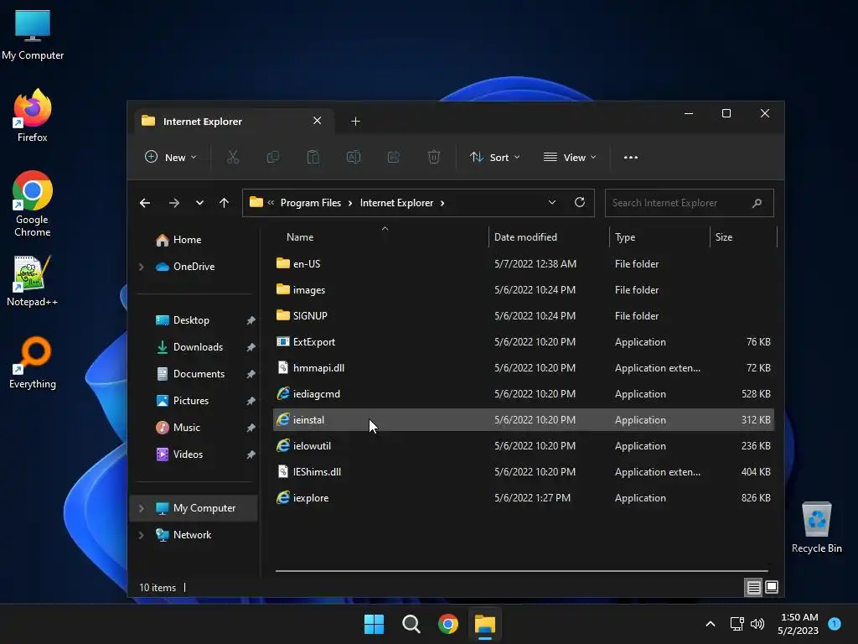
Task: Refresh the Internet Explorer folder
Action: click(580, 203)
